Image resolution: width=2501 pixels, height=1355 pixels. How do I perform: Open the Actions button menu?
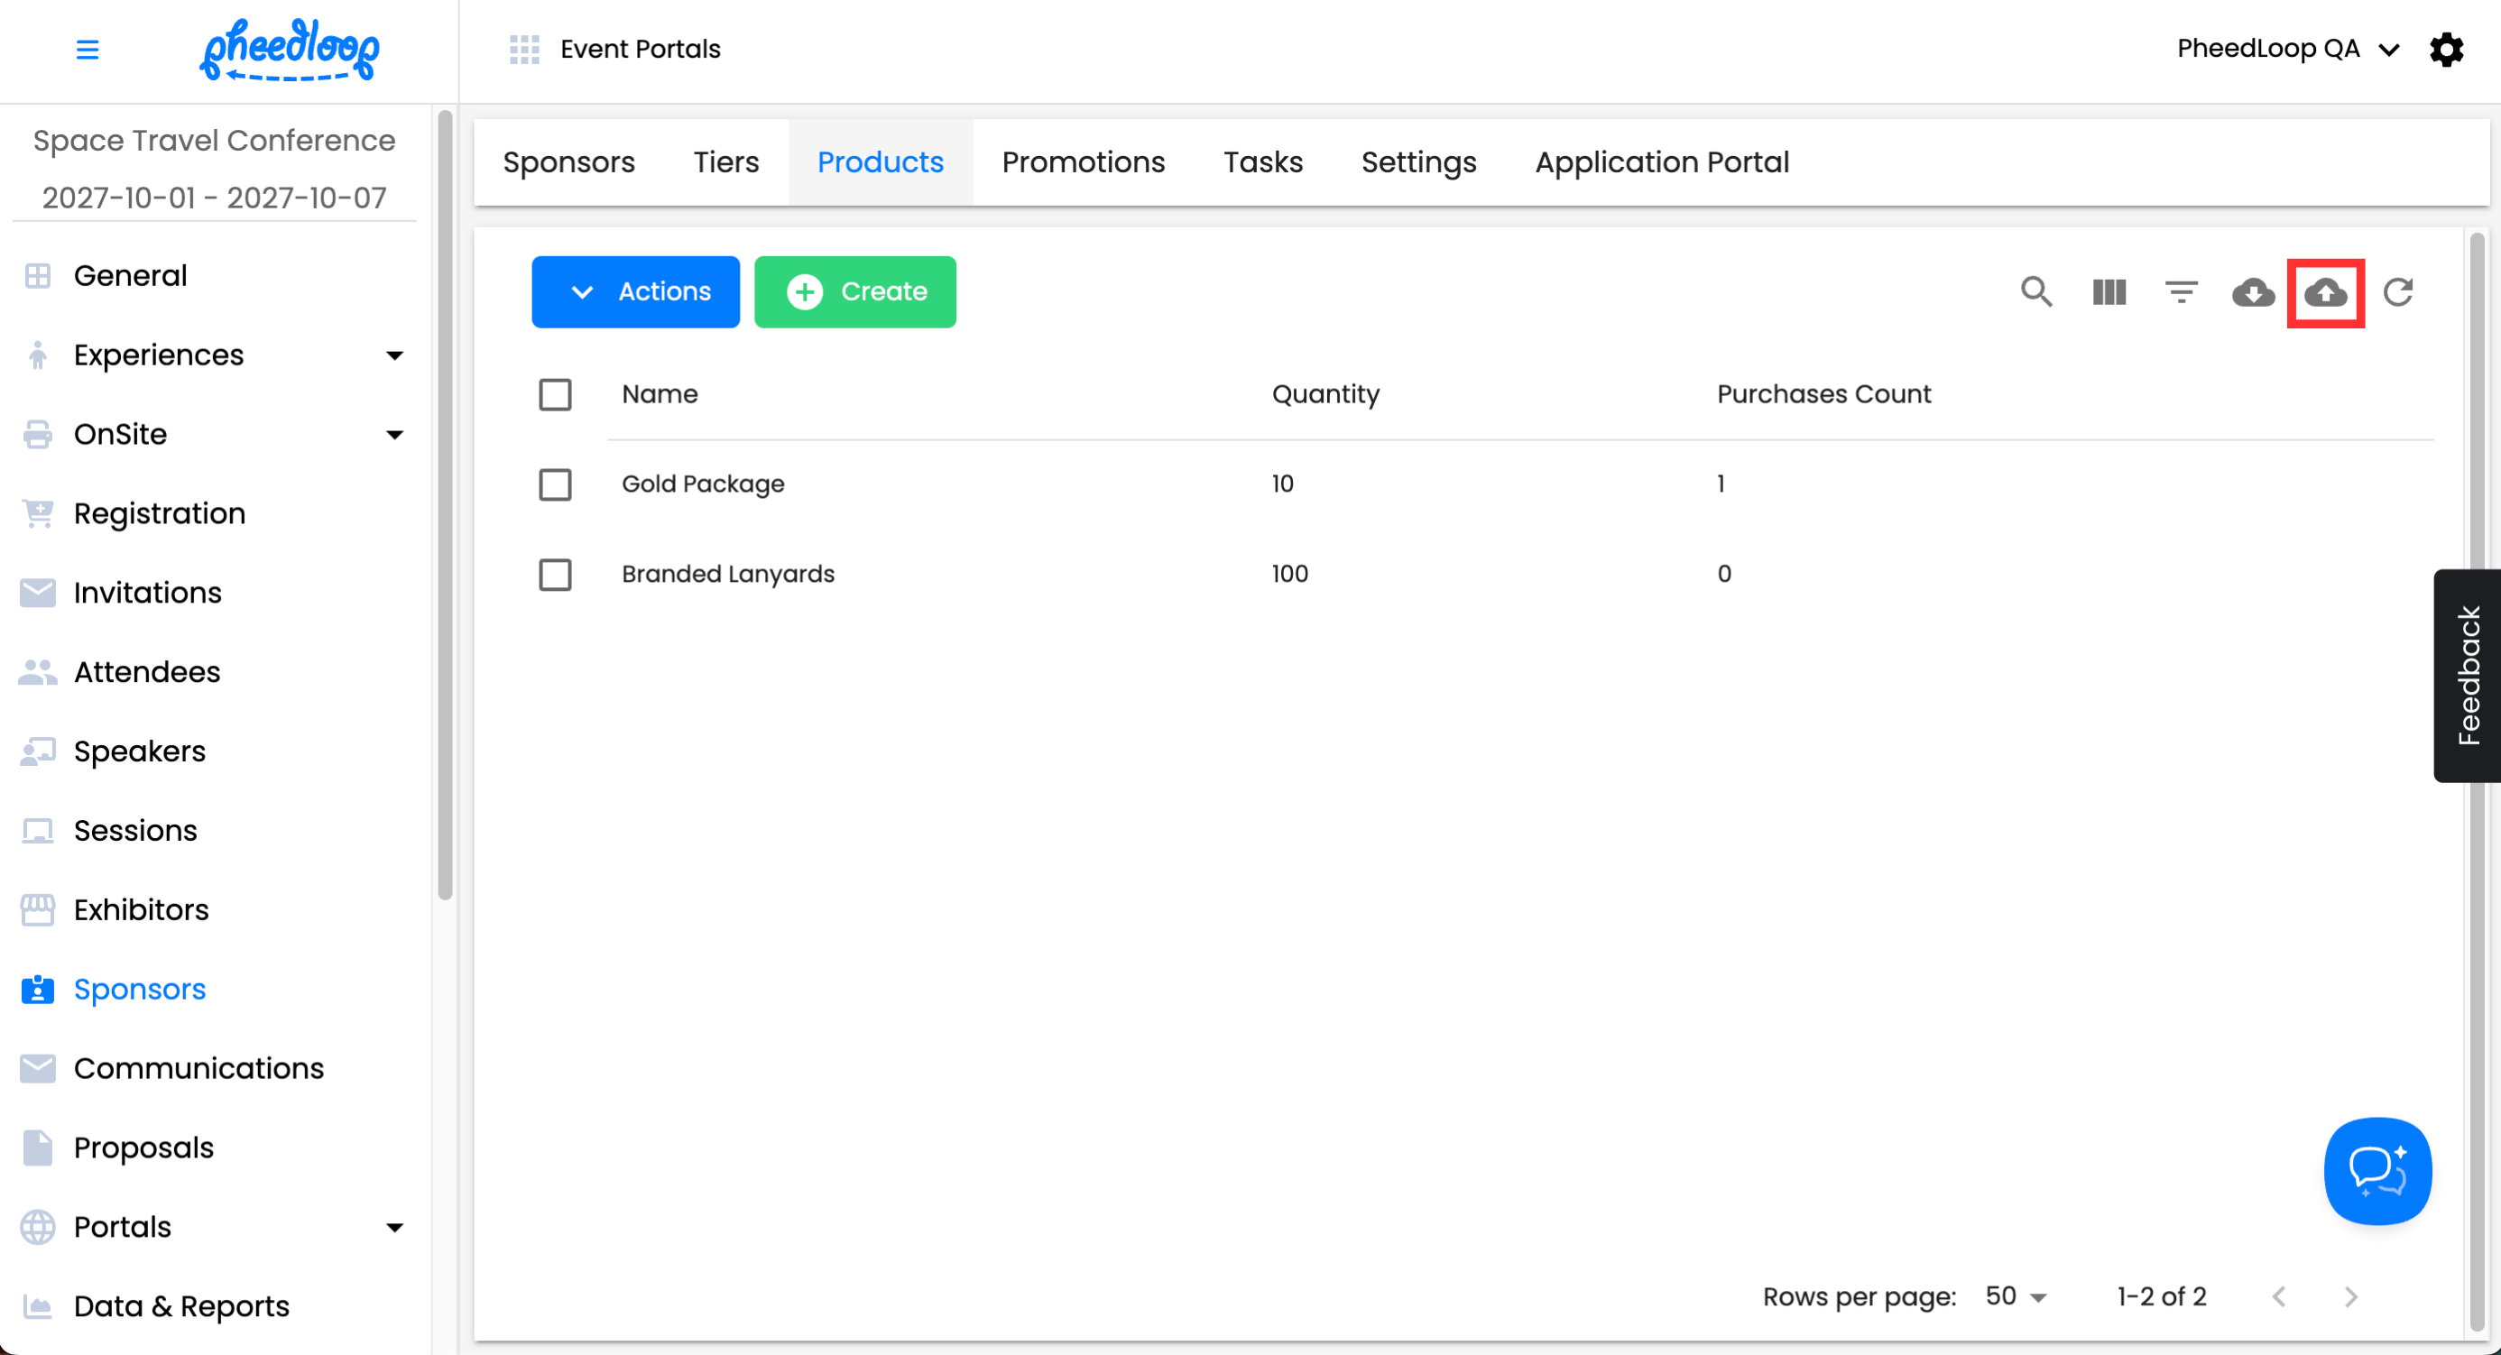636,292
